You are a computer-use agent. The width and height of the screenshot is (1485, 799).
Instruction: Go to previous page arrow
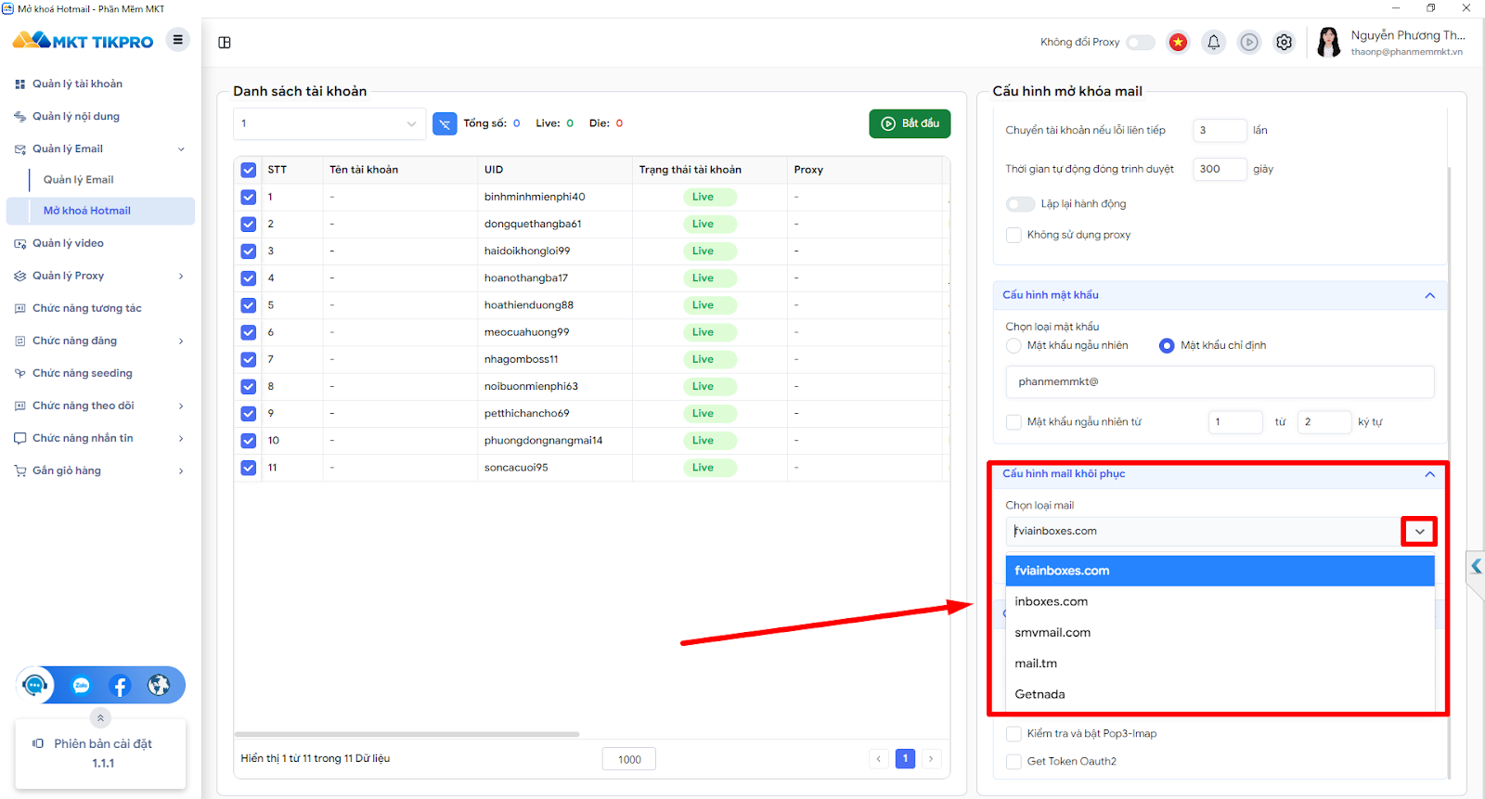coord(879,759)
